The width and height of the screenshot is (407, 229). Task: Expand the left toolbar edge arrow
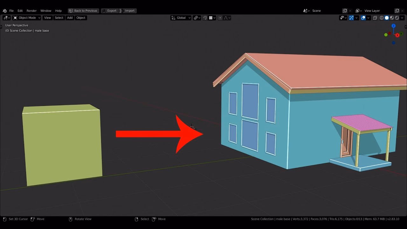click(1, 26)
